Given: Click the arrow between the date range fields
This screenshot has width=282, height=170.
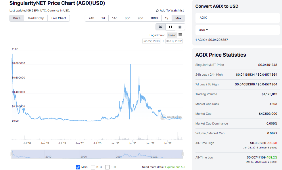Looking at the screenshot, I should point(163,41).
